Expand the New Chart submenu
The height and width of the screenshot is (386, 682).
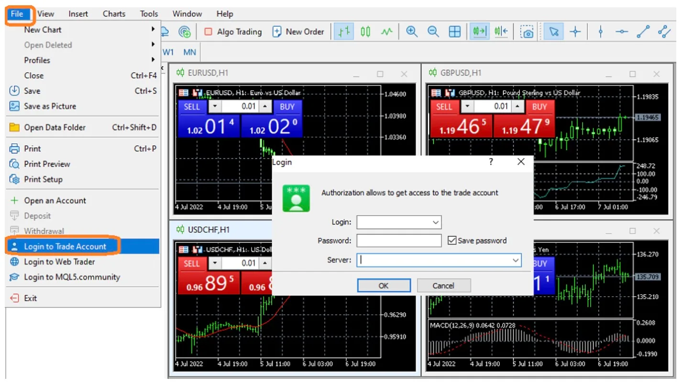click(x=83, y=30)
